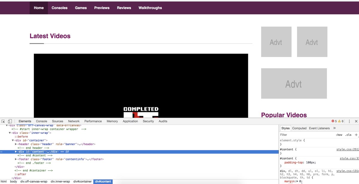Add a new style rule plus icon
This screenshot has width=359, height=184.
[x=356, y=135]
